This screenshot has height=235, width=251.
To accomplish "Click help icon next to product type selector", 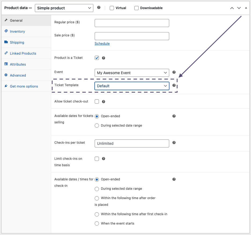I will pos(99,8).
